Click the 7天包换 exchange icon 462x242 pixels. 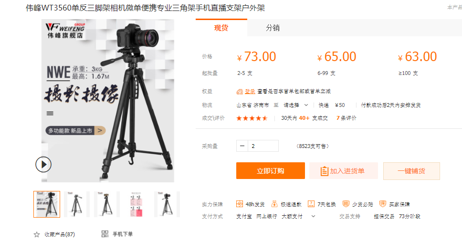pyautogui.click(x=311, y=204)
